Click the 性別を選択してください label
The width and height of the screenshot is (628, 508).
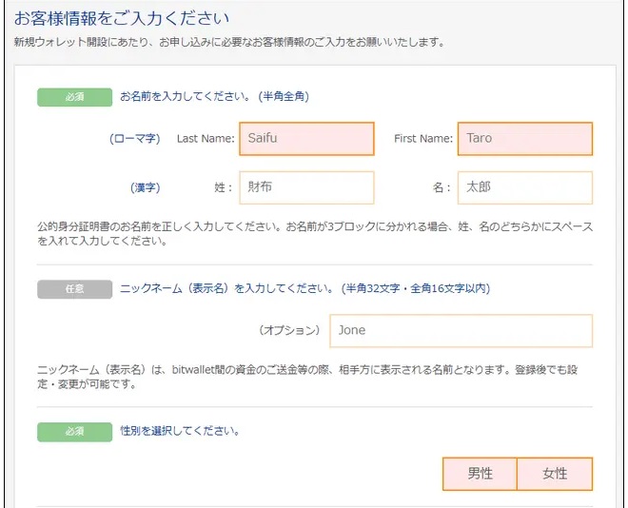pos(180,431)
